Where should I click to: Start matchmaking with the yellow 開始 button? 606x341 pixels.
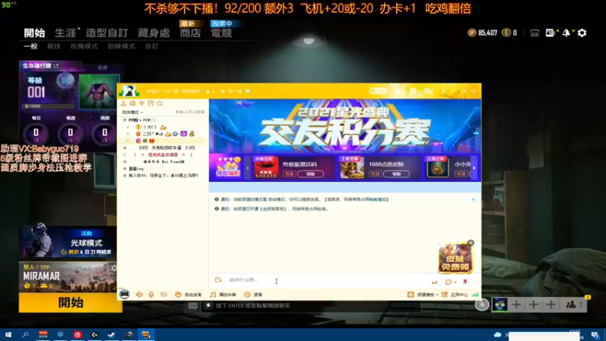70,302
